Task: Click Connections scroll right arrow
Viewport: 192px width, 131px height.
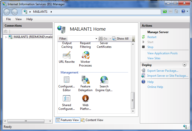Action: [50, 121]
